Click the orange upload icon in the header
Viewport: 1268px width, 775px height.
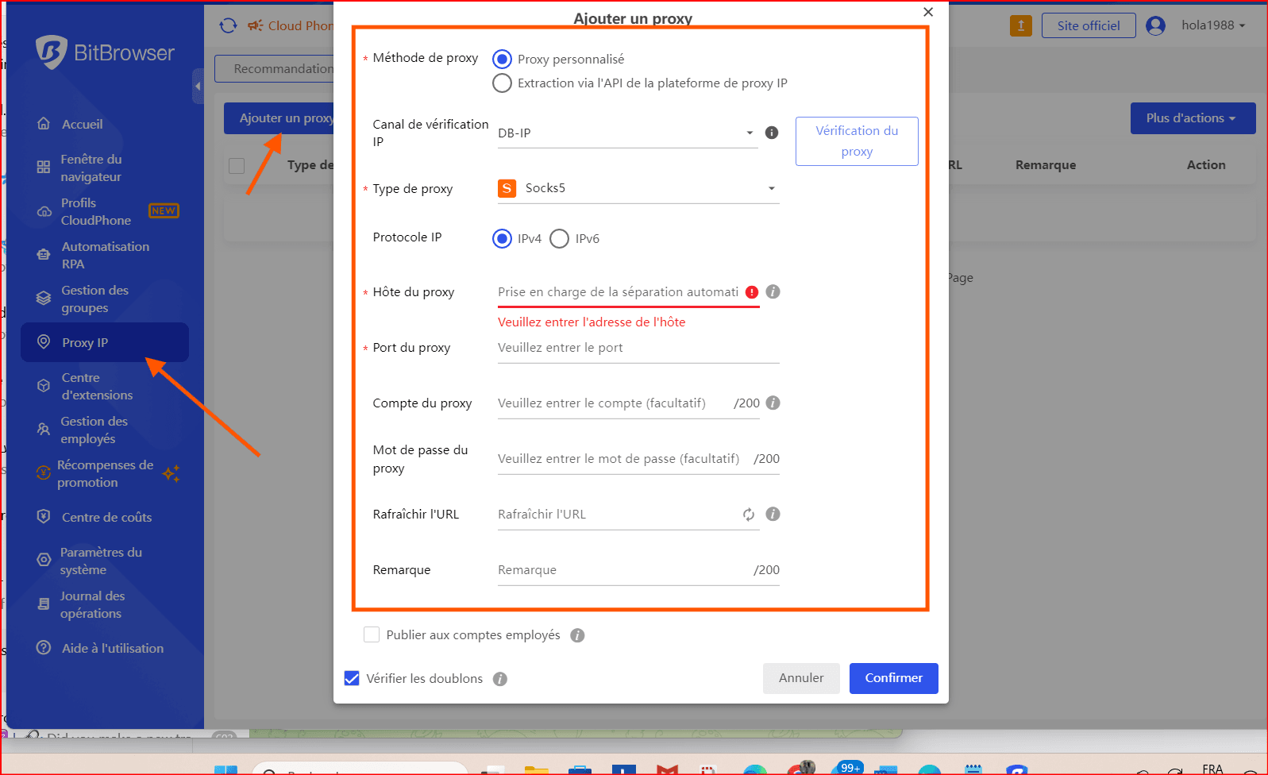[1020, 25]
